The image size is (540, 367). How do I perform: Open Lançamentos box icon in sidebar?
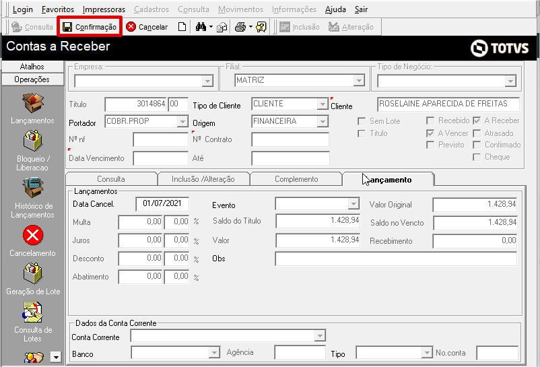point(33,103)
